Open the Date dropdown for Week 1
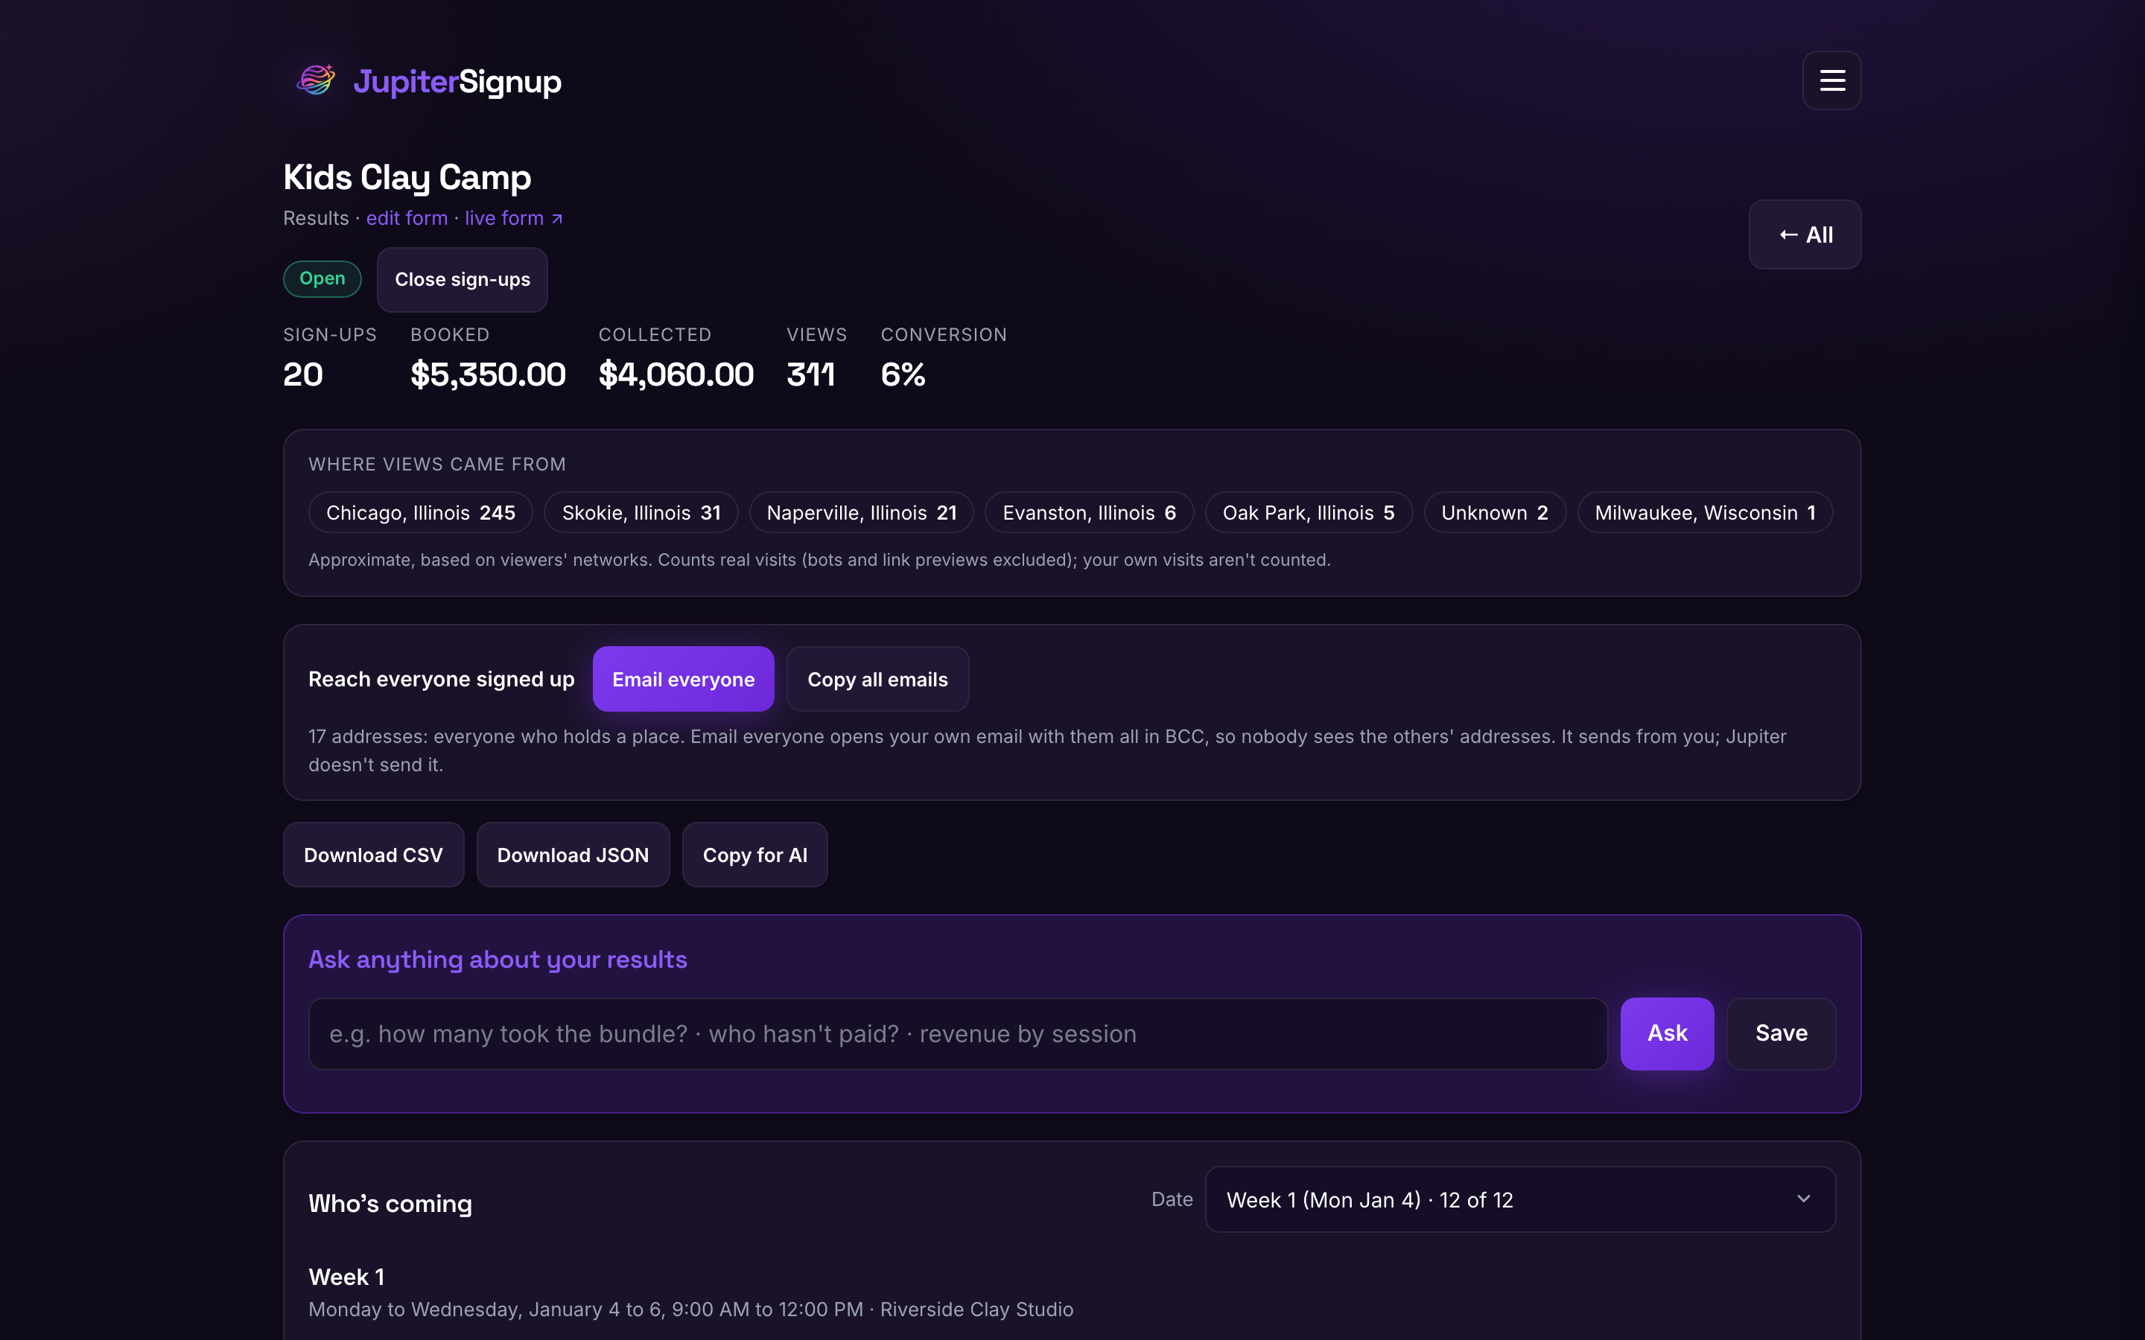The height and width of the screenshot is (1340, 2145). [x=1519, y=1199]
